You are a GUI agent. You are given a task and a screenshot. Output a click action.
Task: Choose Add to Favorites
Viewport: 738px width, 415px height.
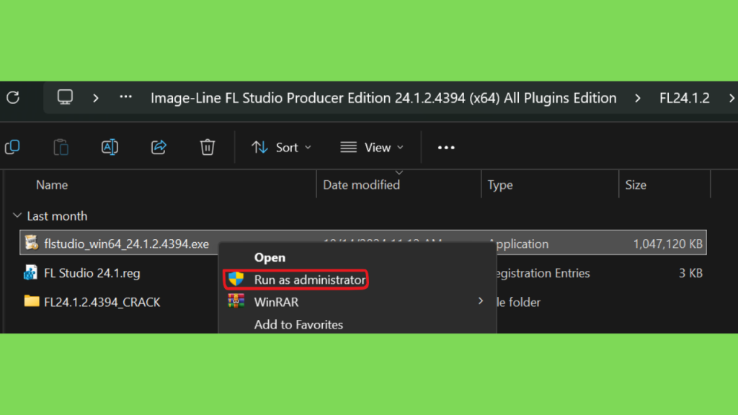coord(298,325)
